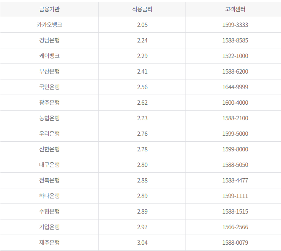This screenshot has width=281, height=251.
Task: Click the 2.89 rate in 하나은행 row
Action: 142,196
